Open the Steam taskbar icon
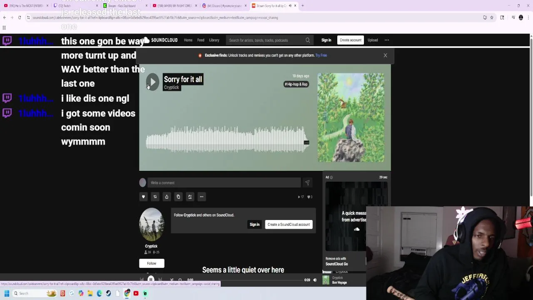This screenshot has height=300, width=533. [108, 293]
